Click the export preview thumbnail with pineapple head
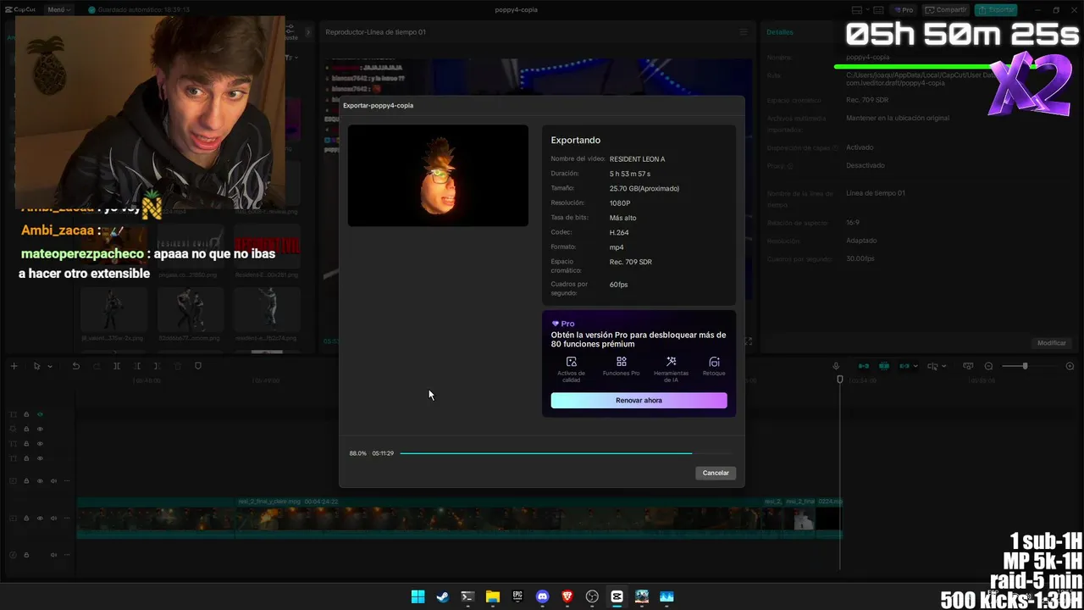This screenshot has height=610, width=1084. point(438,175)
